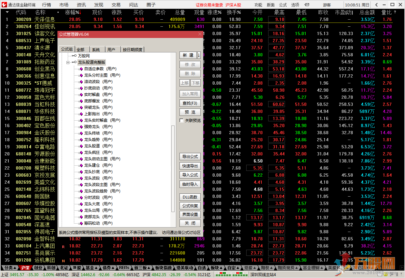Click the top-left dropdown arrow in table header
This screenshot has height=278, width=405.
(7, 12)
